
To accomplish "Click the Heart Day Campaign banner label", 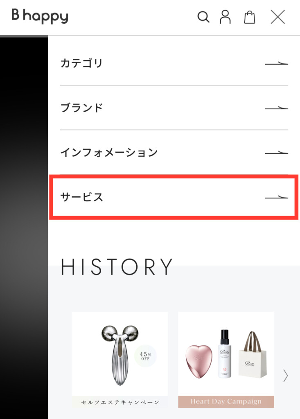I will tap(226, 402).
